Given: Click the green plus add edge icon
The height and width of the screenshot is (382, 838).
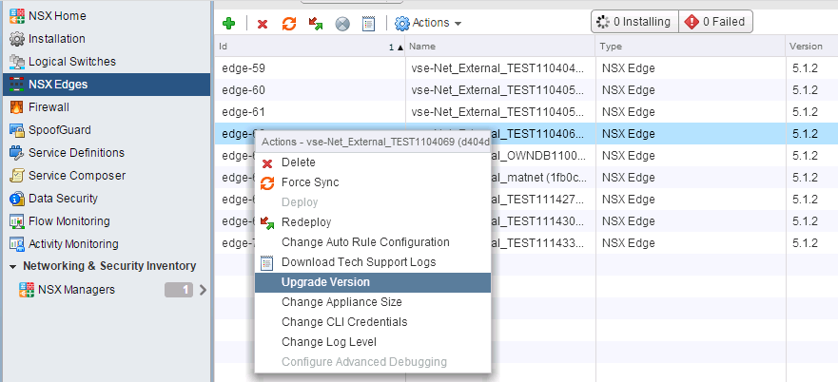Looking at the screenshot, I should click(x=228, y=23).
